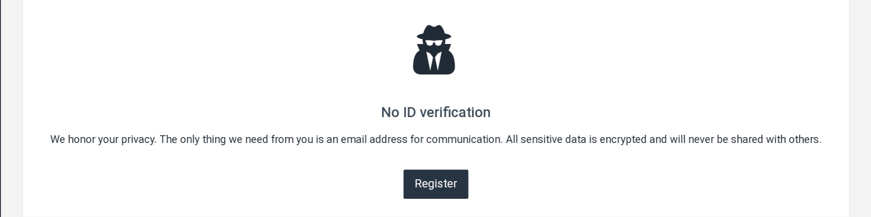Click the hat on the spy icon
871x217 pixels.
click(x=434, y=33)
